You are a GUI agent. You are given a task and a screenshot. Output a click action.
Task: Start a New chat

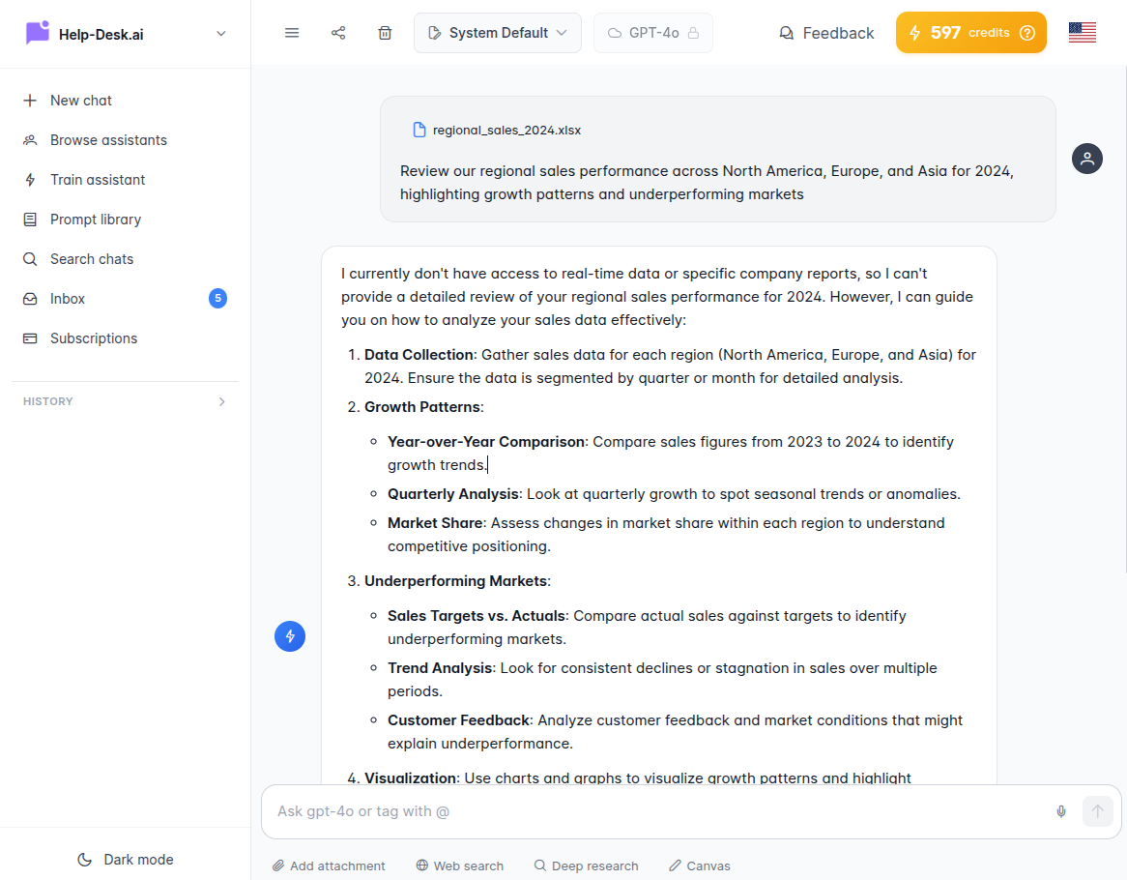pyautogui.click(x=79, y=100)
